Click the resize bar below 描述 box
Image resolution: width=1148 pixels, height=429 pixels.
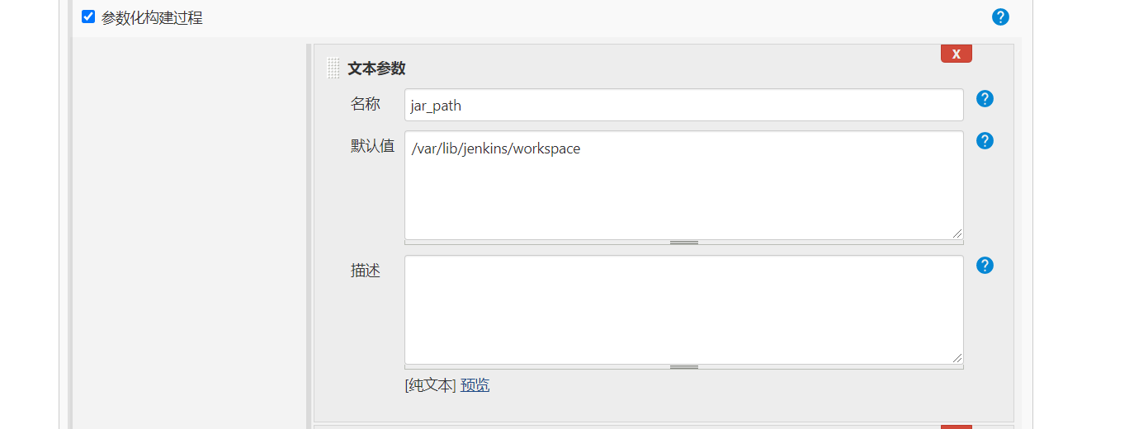pyautogui.click(x=683, y=367)
